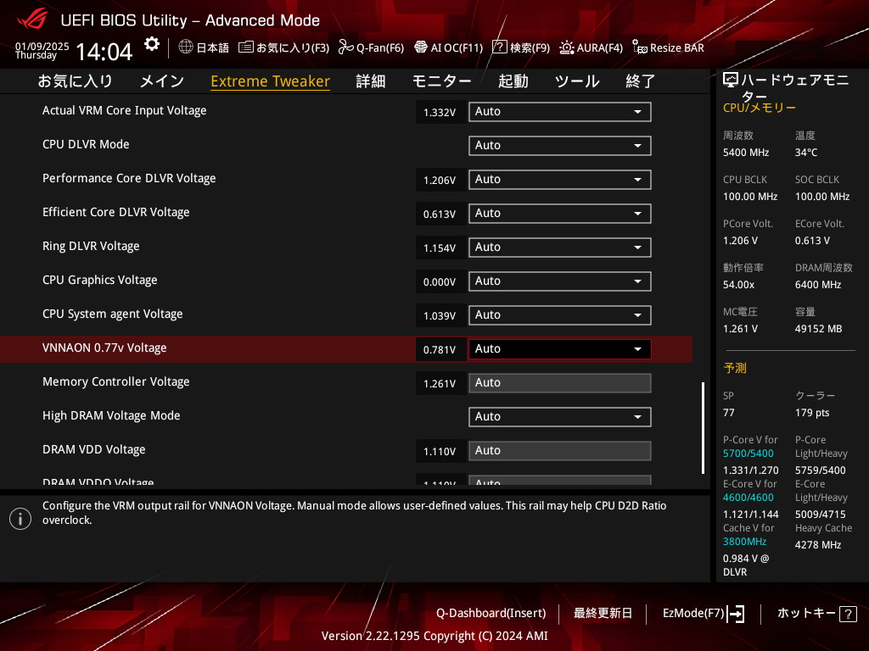Open the search (F9) question mark icon
Viewport: 869px width, 651px height.
tap(499, 47)
